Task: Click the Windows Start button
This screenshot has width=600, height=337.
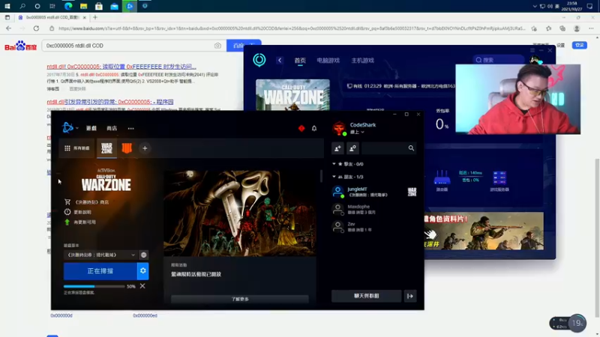Action: (x=7, y=6)
